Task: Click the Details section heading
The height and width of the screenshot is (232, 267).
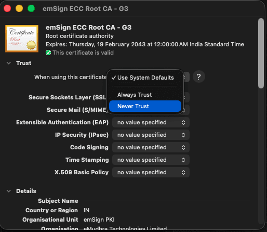Action: (x=26, y=191)
